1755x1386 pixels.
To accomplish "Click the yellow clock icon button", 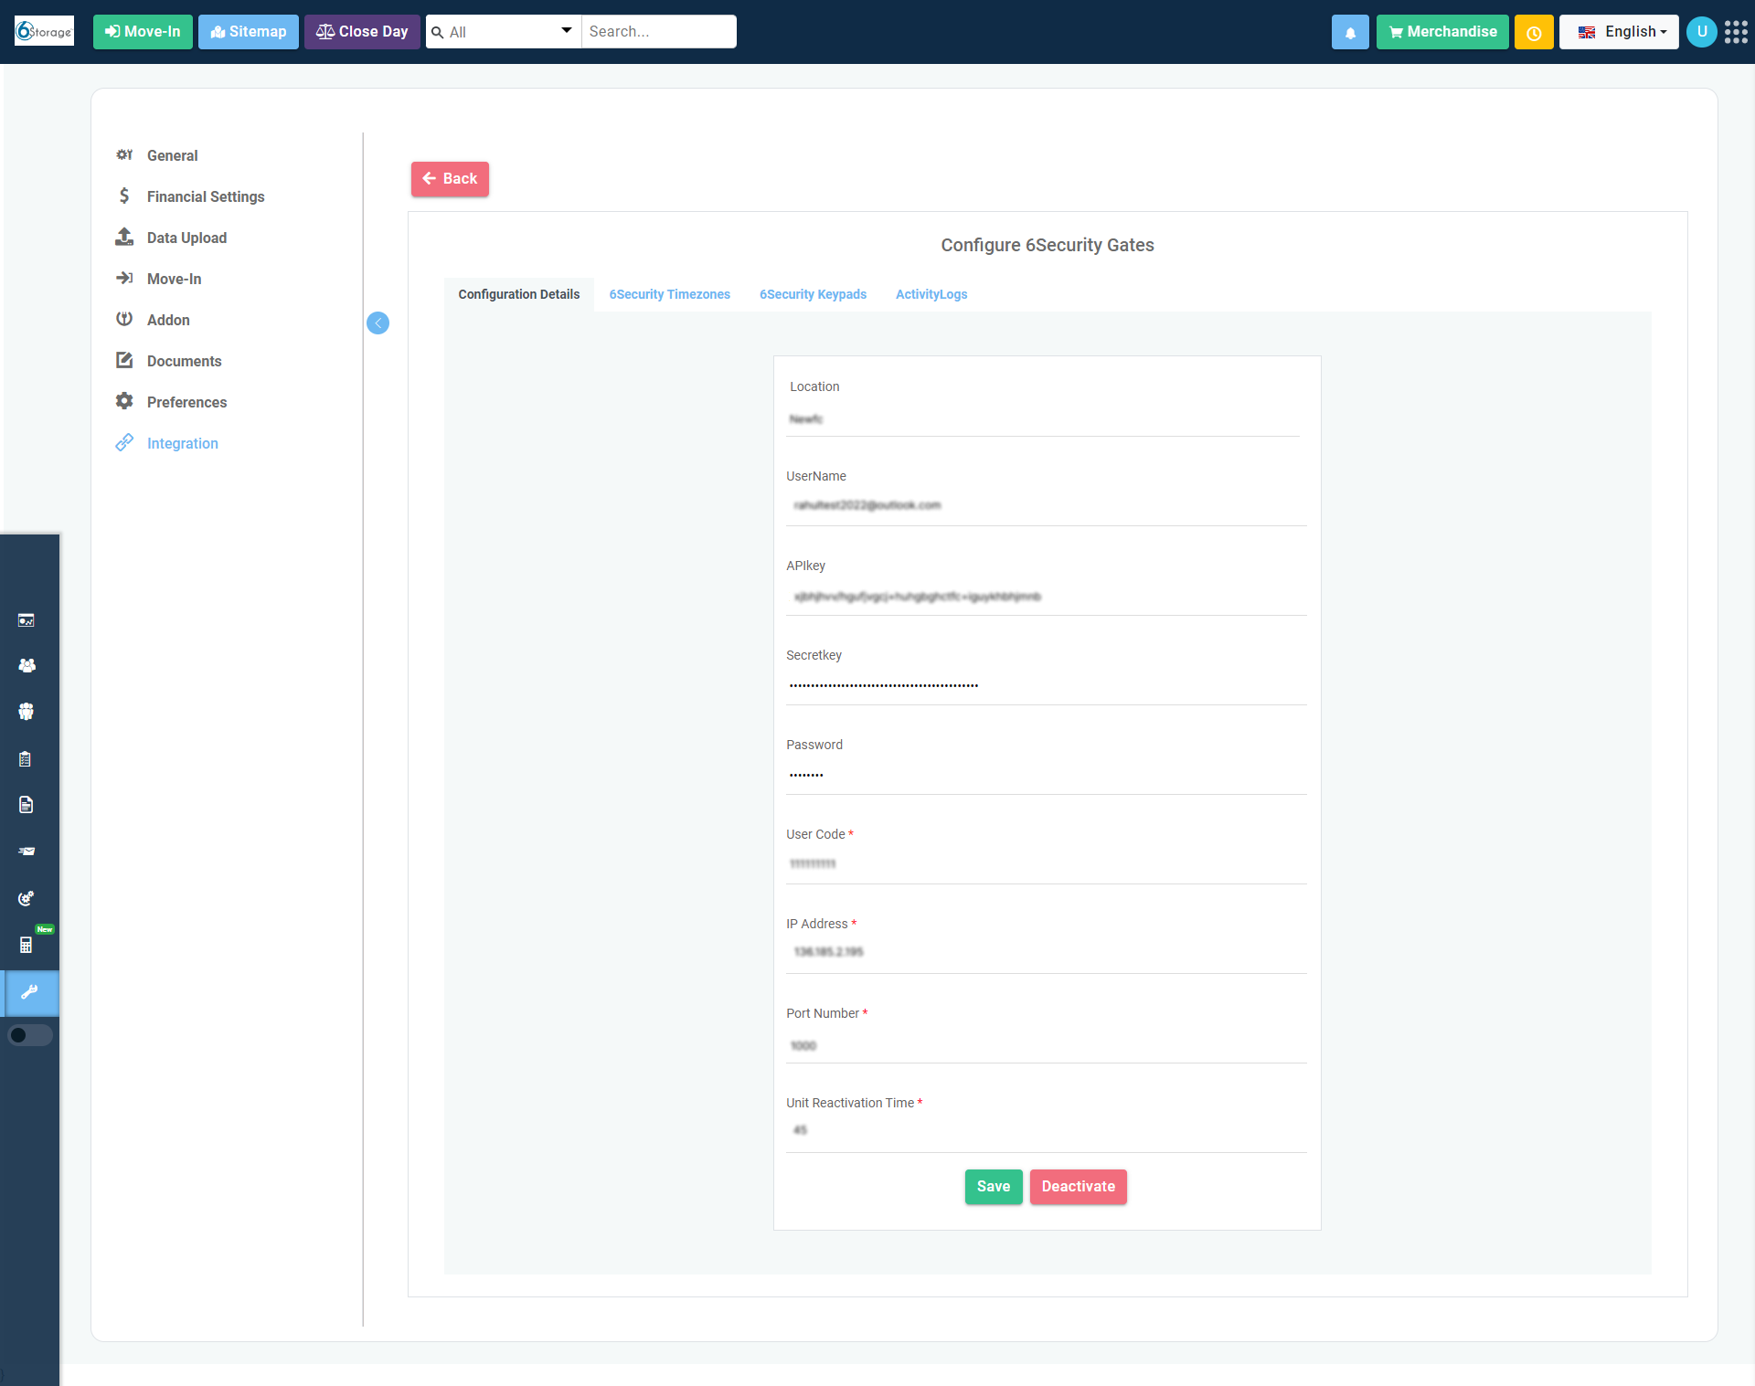I will click(x=1534, y=32).
